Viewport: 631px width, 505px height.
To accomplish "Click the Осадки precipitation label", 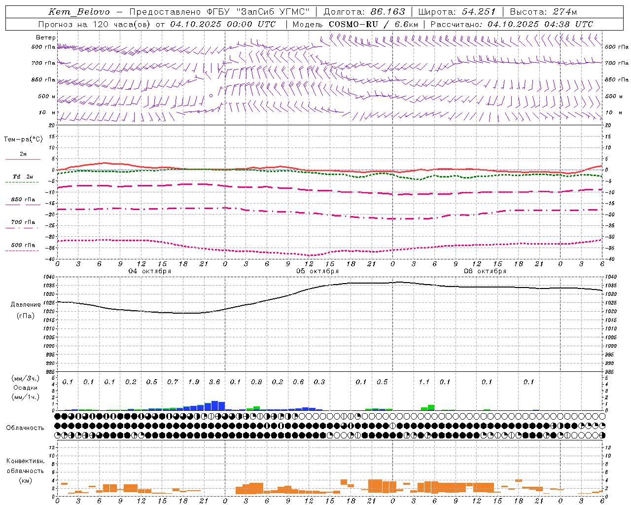I will (x=26, y=388).
